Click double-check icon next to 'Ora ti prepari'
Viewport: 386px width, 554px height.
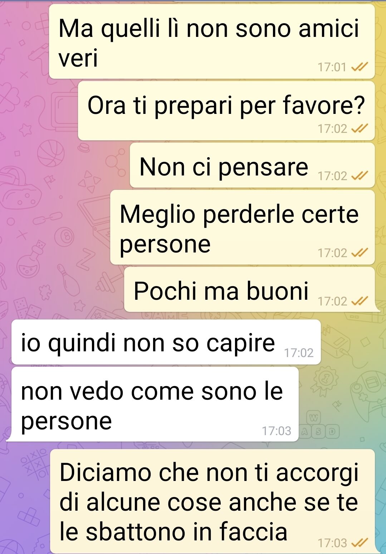(360, 129)
